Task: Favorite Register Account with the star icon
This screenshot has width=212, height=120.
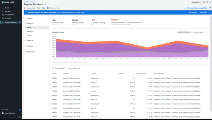Action: (46, 4)
